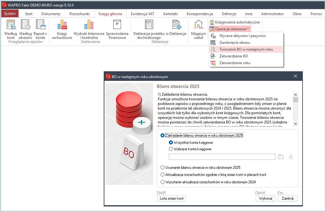326x212 pixels.
Task: Choose Zamknięcie okresu from menu
Action: click(235, 43)
